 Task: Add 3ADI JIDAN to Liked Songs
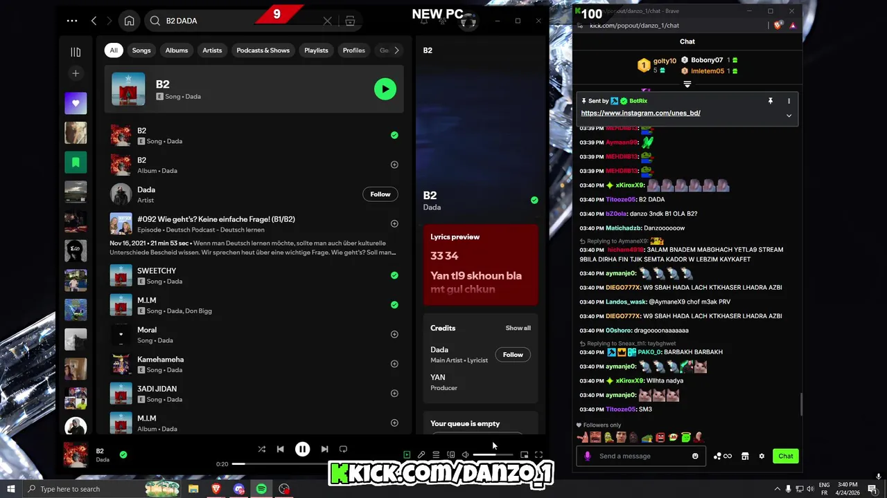[394, 394]
